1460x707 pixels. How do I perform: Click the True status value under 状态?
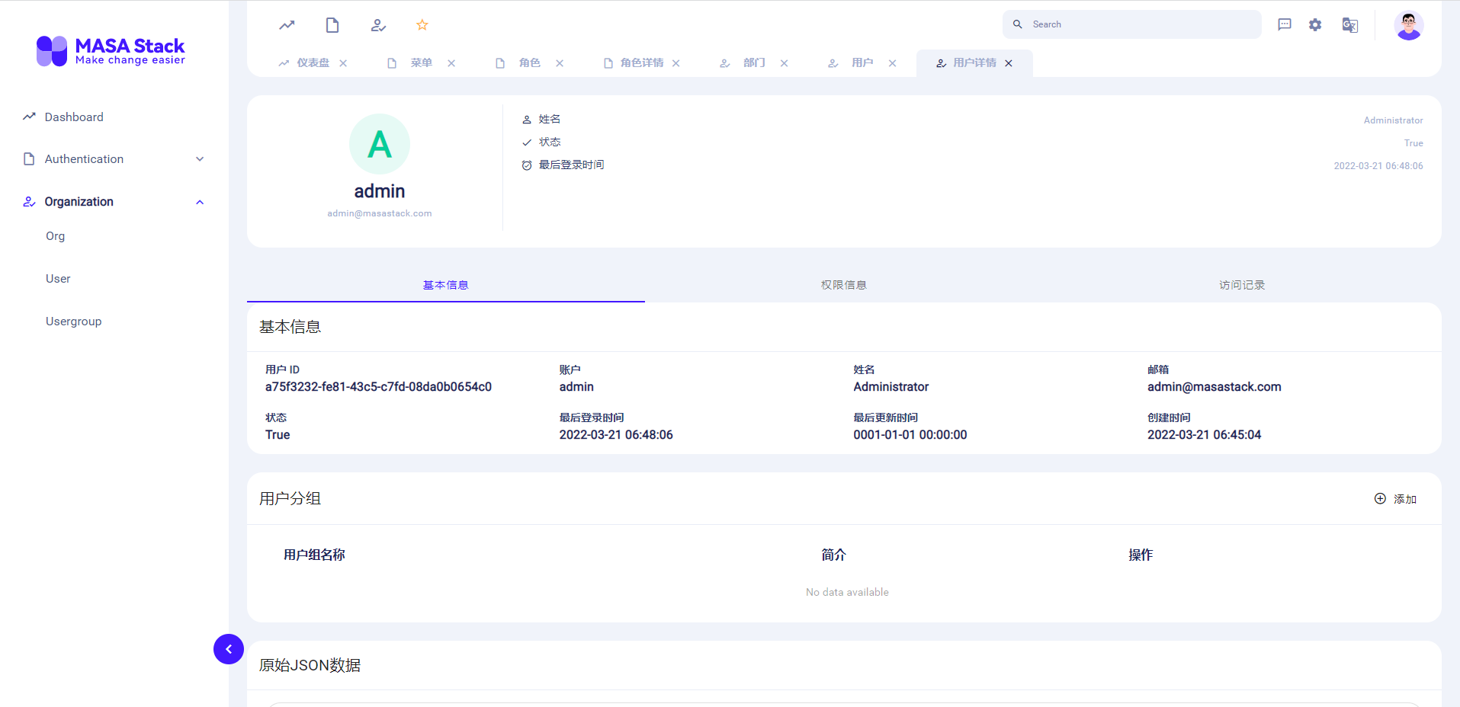[x=278, y=435]
